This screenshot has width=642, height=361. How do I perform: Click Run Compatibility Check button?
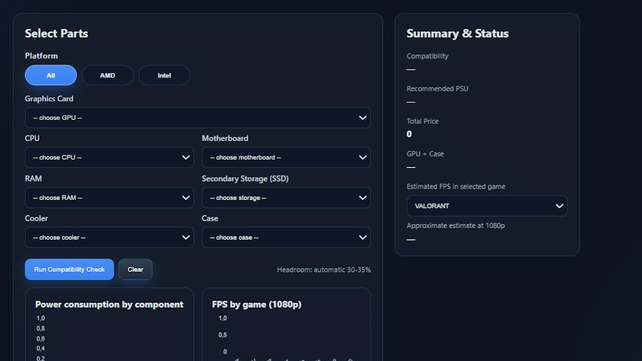click(69, 269)
